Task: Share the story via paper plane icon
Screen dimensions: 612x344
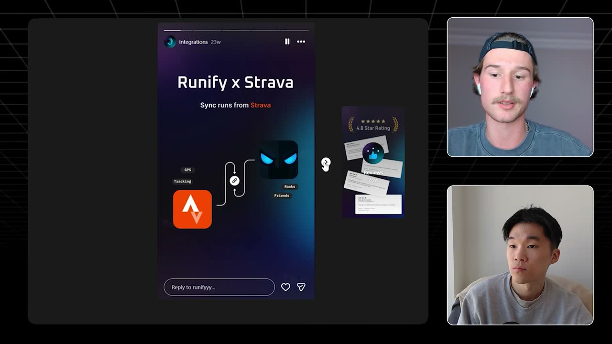Action: 301,287
